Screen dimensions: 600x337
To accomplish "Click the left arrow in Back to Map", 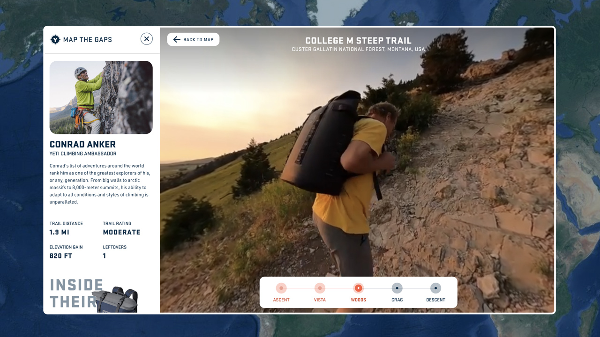I will (x=177, y=39).
